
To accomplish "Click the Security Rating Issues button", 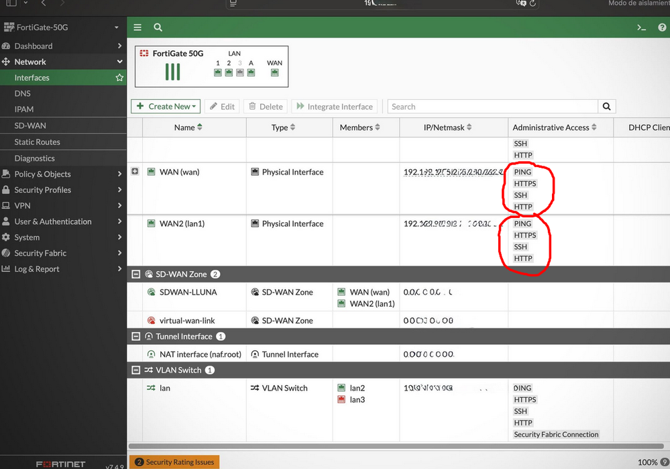I will tap(174, 462).
